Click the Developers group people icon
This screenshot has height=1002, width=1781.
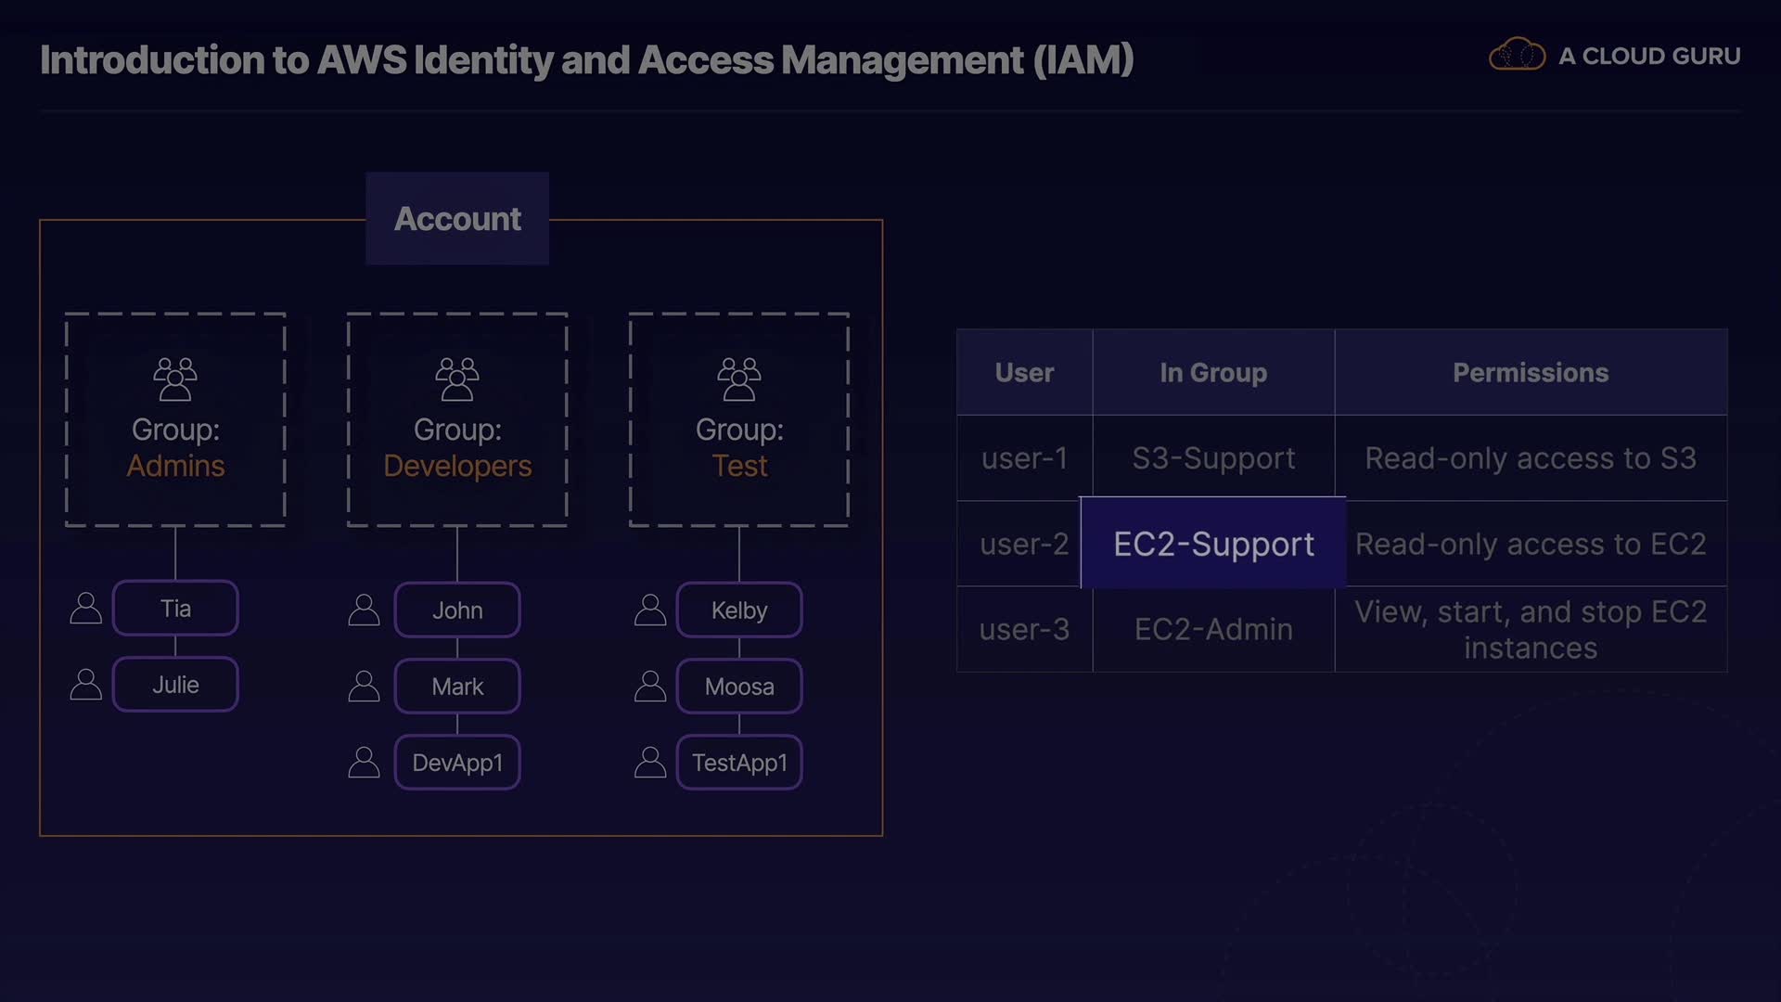(457, 379)
